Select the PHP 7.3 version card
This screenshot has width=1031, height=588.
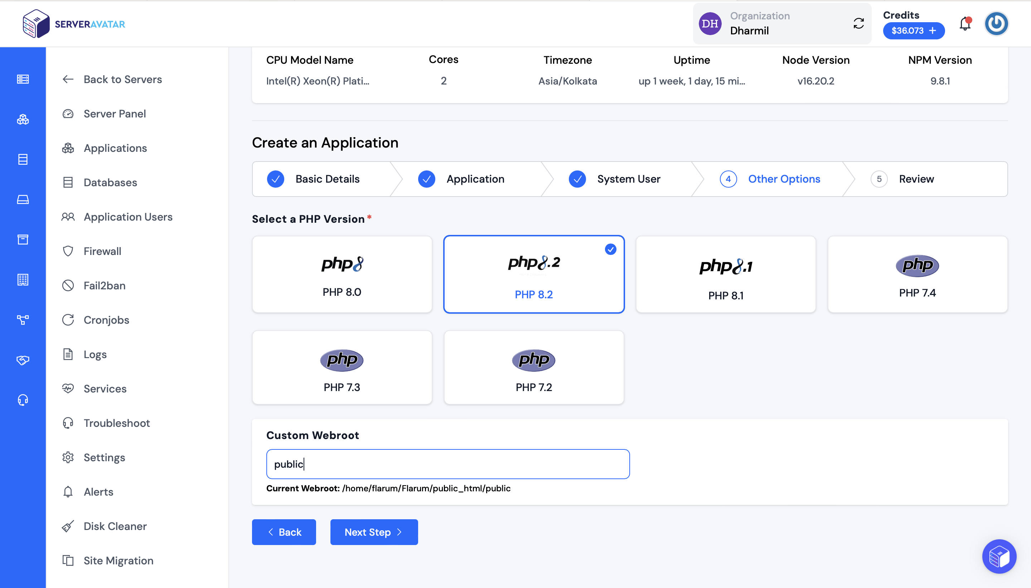pos(342,367)
